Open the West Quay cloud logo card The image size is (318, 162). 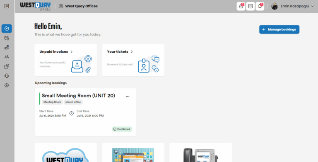pyautogui.click(x=66, y=153)
